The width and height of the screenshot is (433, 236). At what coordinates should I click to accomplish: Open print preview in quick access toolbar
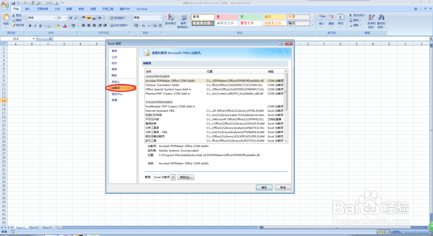click(x=56, y=3)
